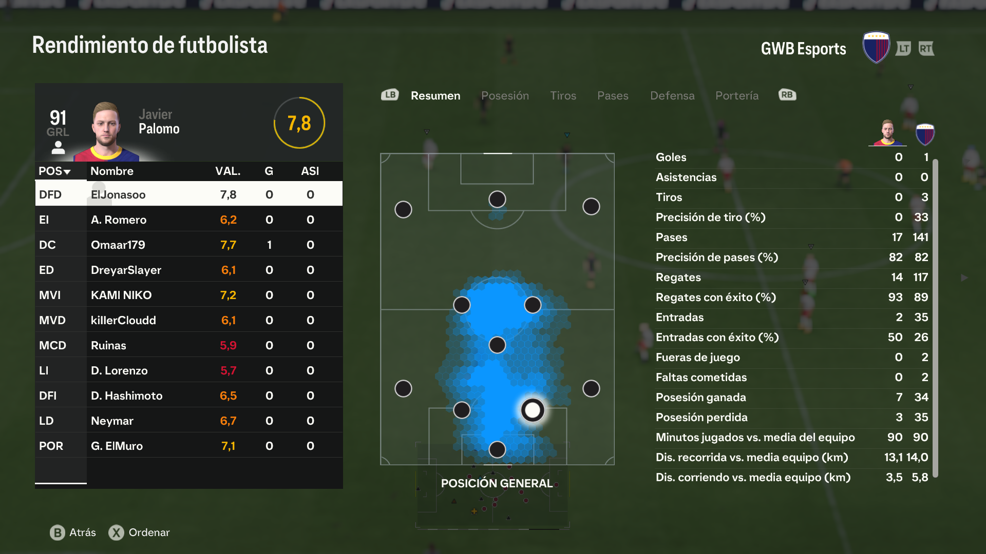
Task: Click the GWB Esports team crest
Action: [876, 47]
